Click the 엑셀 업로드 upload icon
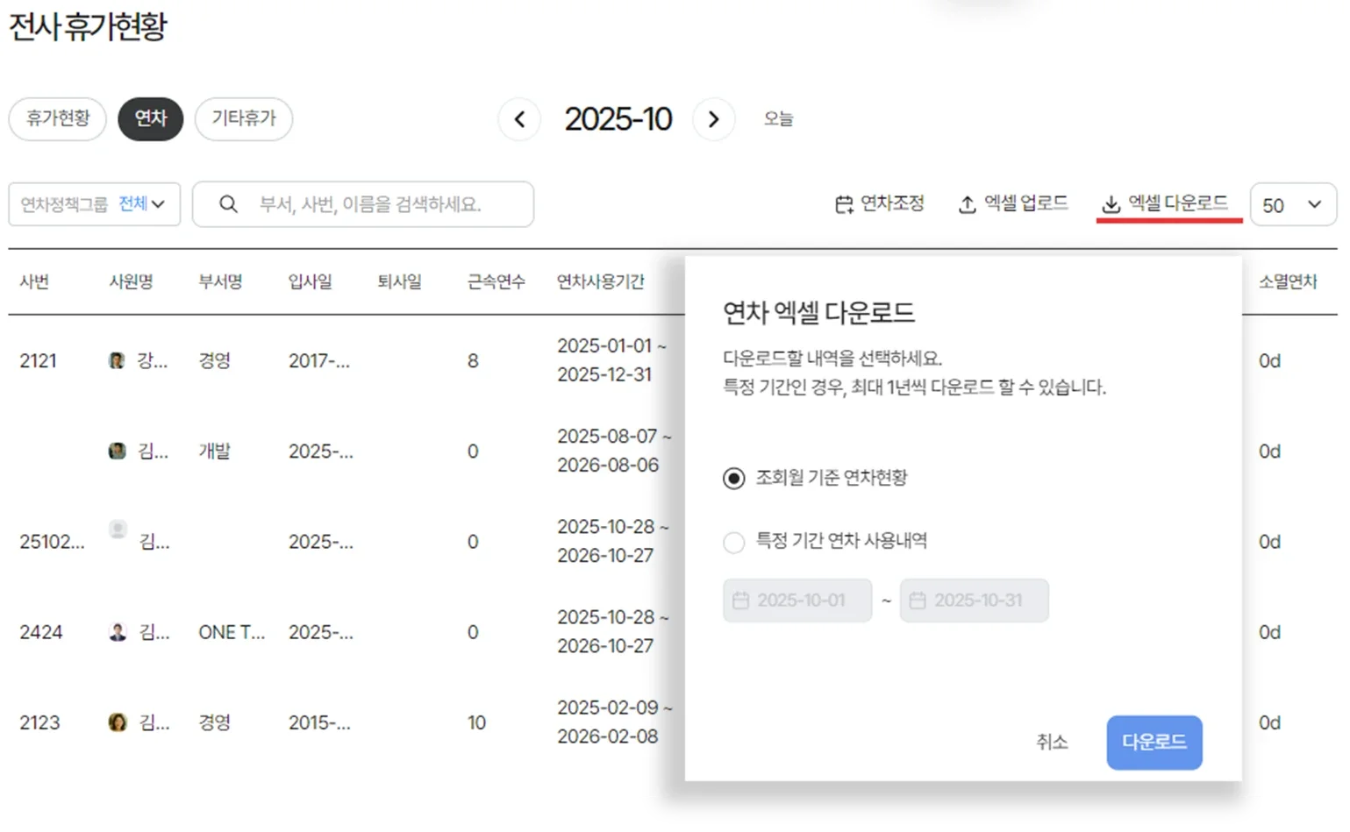The width and height of the screenshot is (1350, 832). pos(968,203)
